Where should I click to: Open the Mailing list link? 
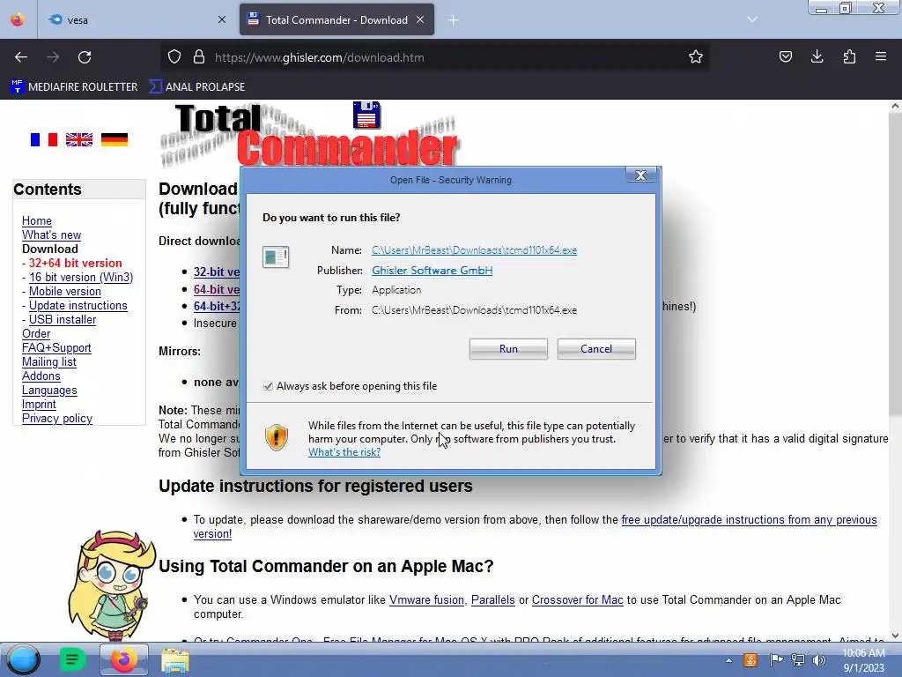point(49,361)
